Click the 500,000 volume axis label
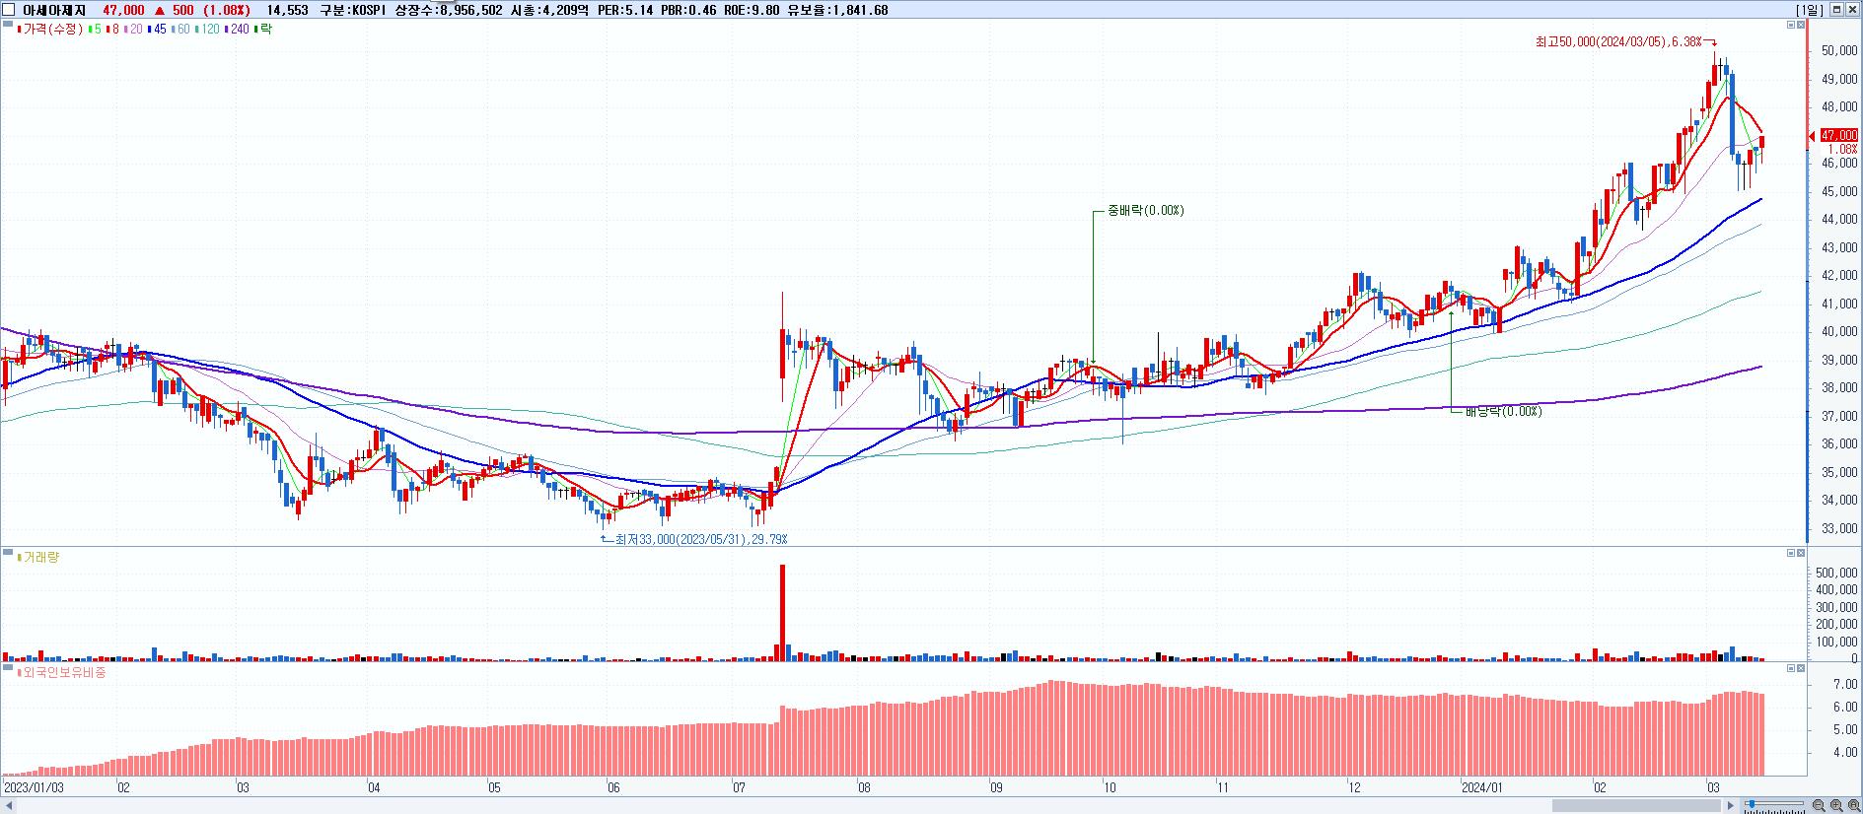 (x=1836, y=573)
